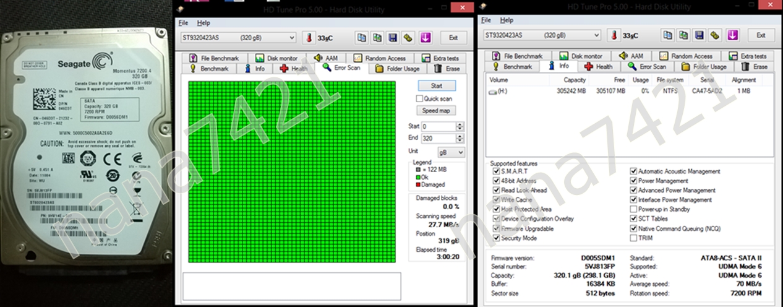Screen dimensions: 783x307
Task: Switch to Health tab in Info window
Action: [599, 66]
